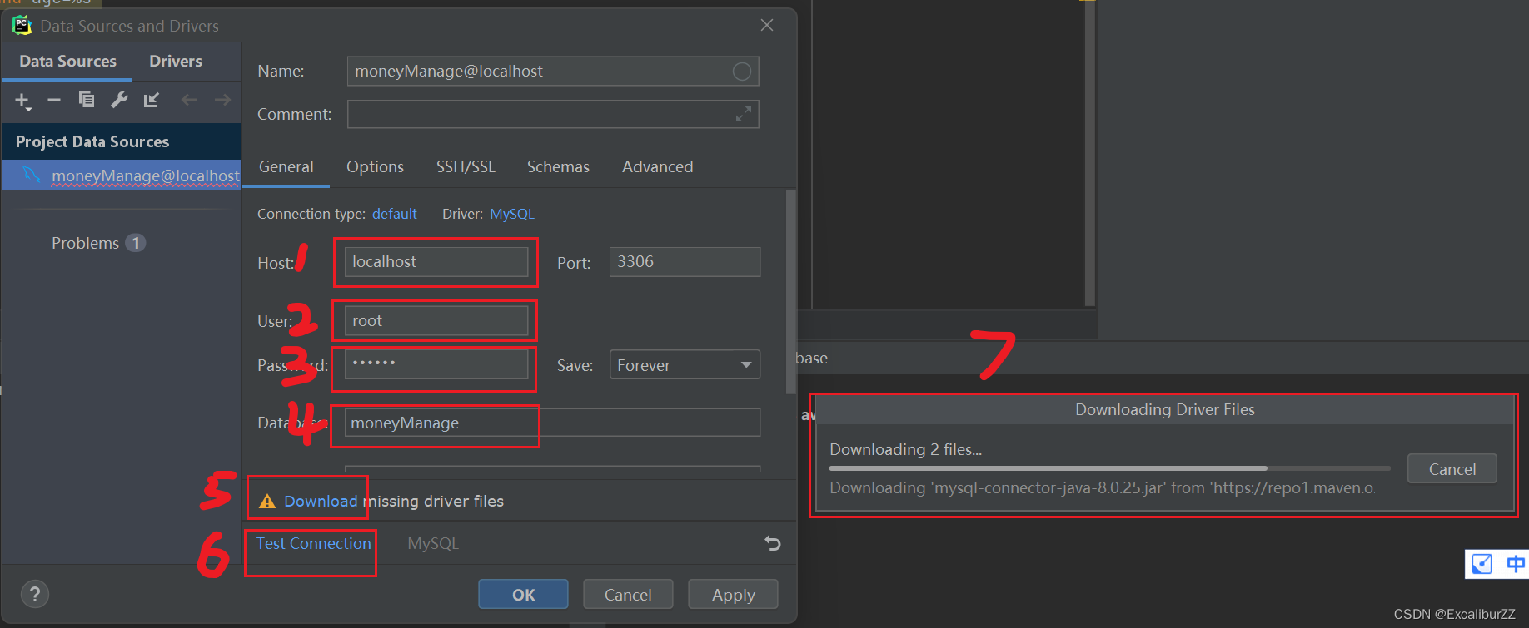Expand the Comment field
This screenshot has height=628, width=1529.
pos(744,114)
